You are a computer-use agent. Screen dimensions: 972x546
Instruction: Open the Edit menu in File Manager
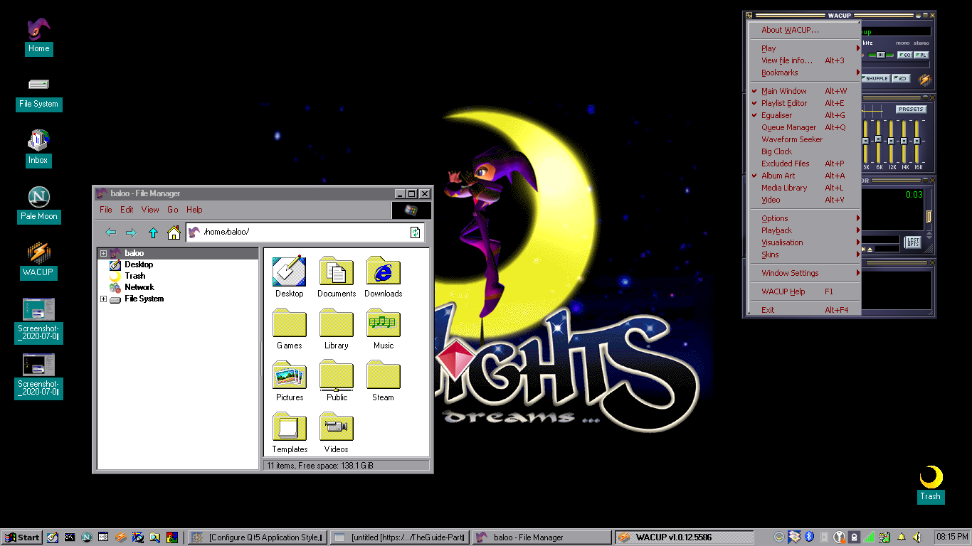pyautogui.click(x=127, y=210)
